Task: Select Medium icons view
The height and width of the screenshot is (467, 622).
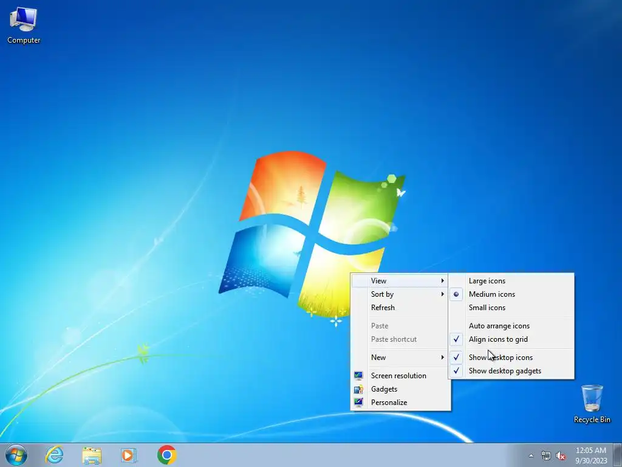Action: [x=511, y=294]
